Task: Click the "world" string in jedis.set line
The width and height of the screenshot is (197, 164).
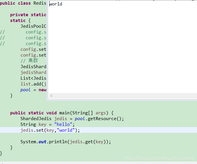Action: pyautogui.click(x=66, y=130)
